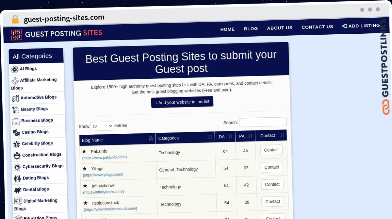Sort table by PA column arrow
This screenshot has width=392, height=219.
tap(251, 136)
